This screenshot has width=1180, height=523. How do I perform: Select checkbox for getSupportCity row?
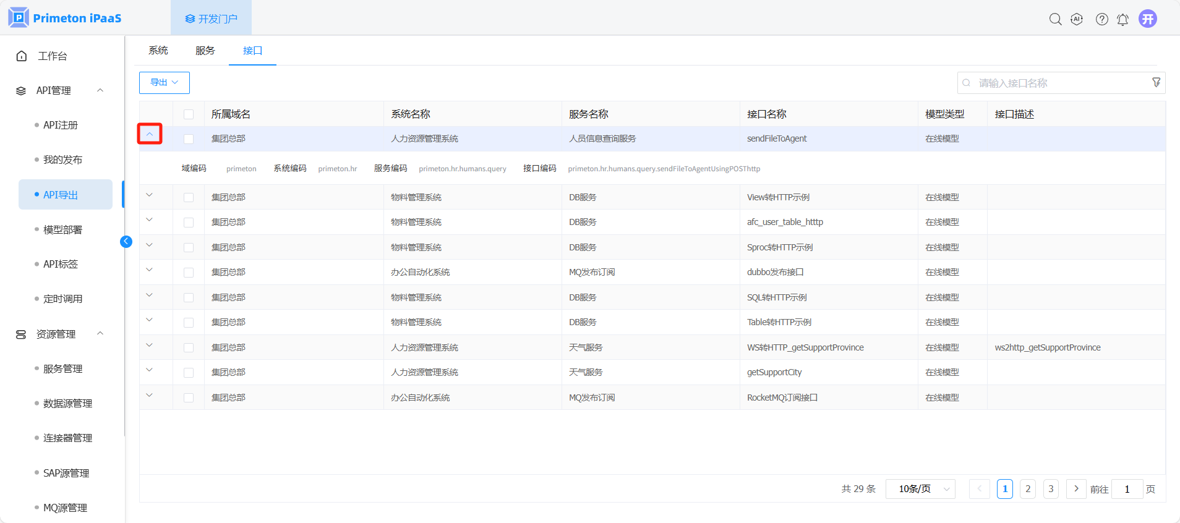(189, 373)
